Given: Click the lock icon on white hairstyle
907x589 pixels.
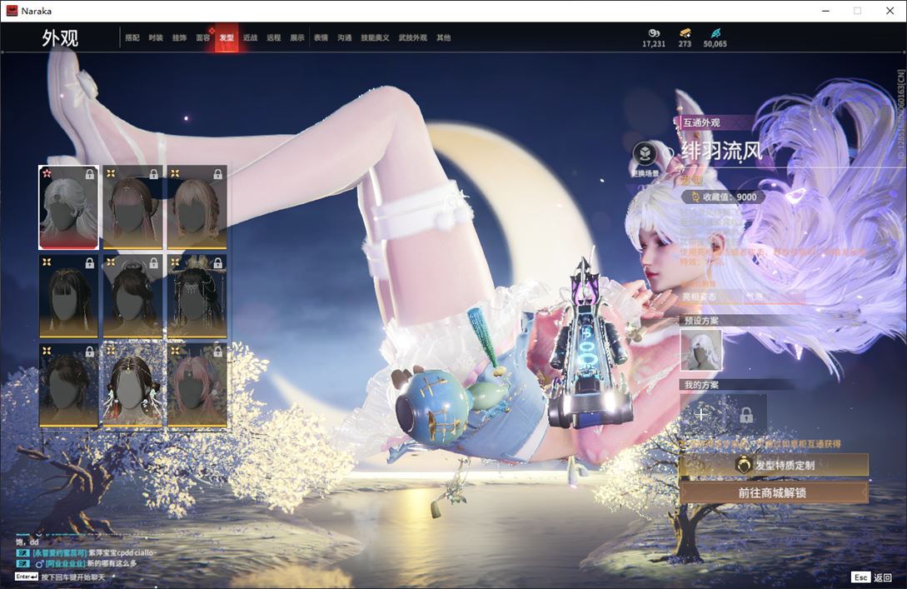Looking at the screenshot, I should pos(90,173).
